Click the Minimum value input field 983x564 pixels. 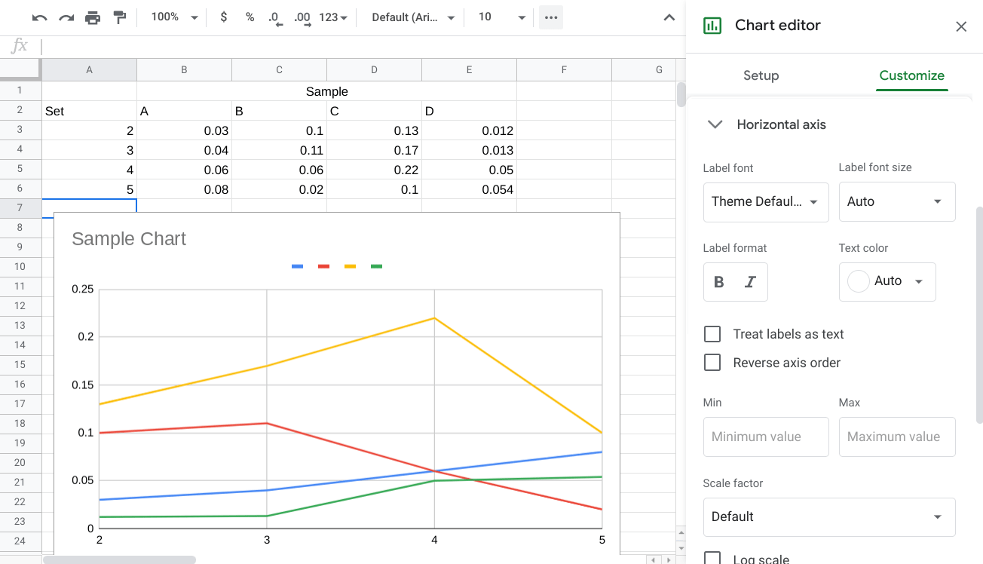[x=766, y=437]
